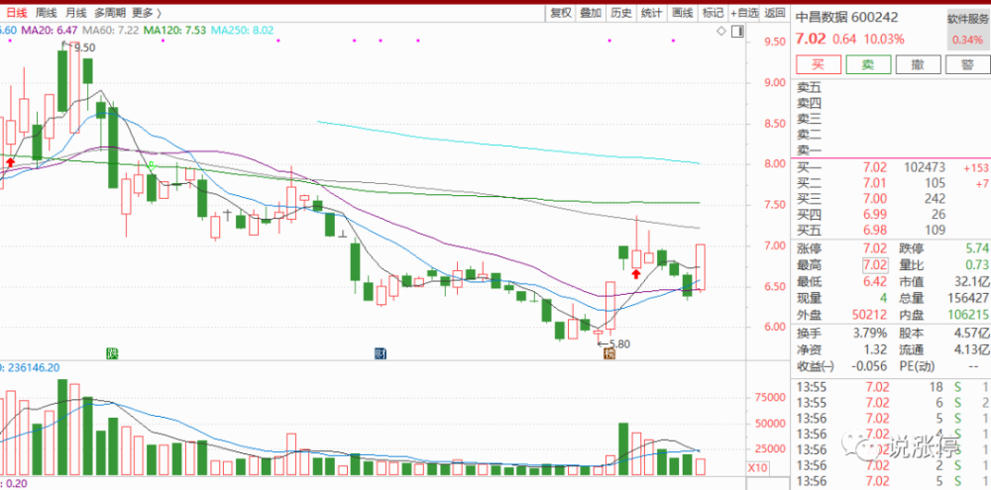
Task: Click the 买四 bid price 6.99
Action: click(x=875, y=216)
